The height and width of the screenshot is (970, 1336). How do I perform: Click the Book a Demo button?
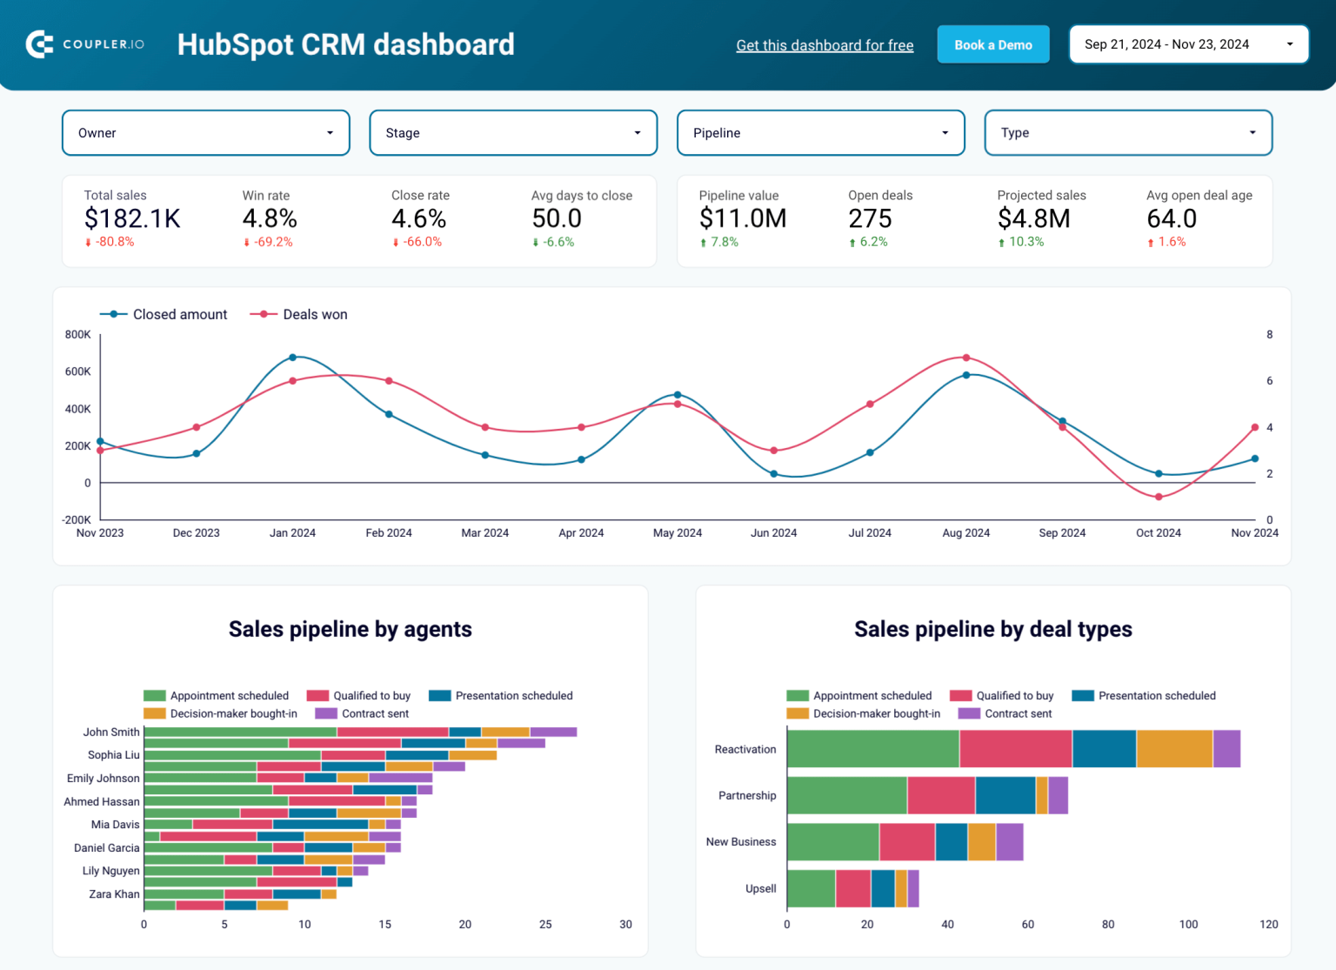tap(993, 43)
